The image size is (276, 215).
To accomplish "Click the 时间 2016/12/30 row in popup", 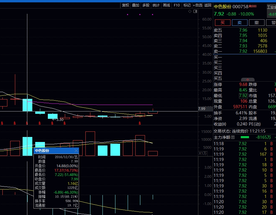I will 56,157.
